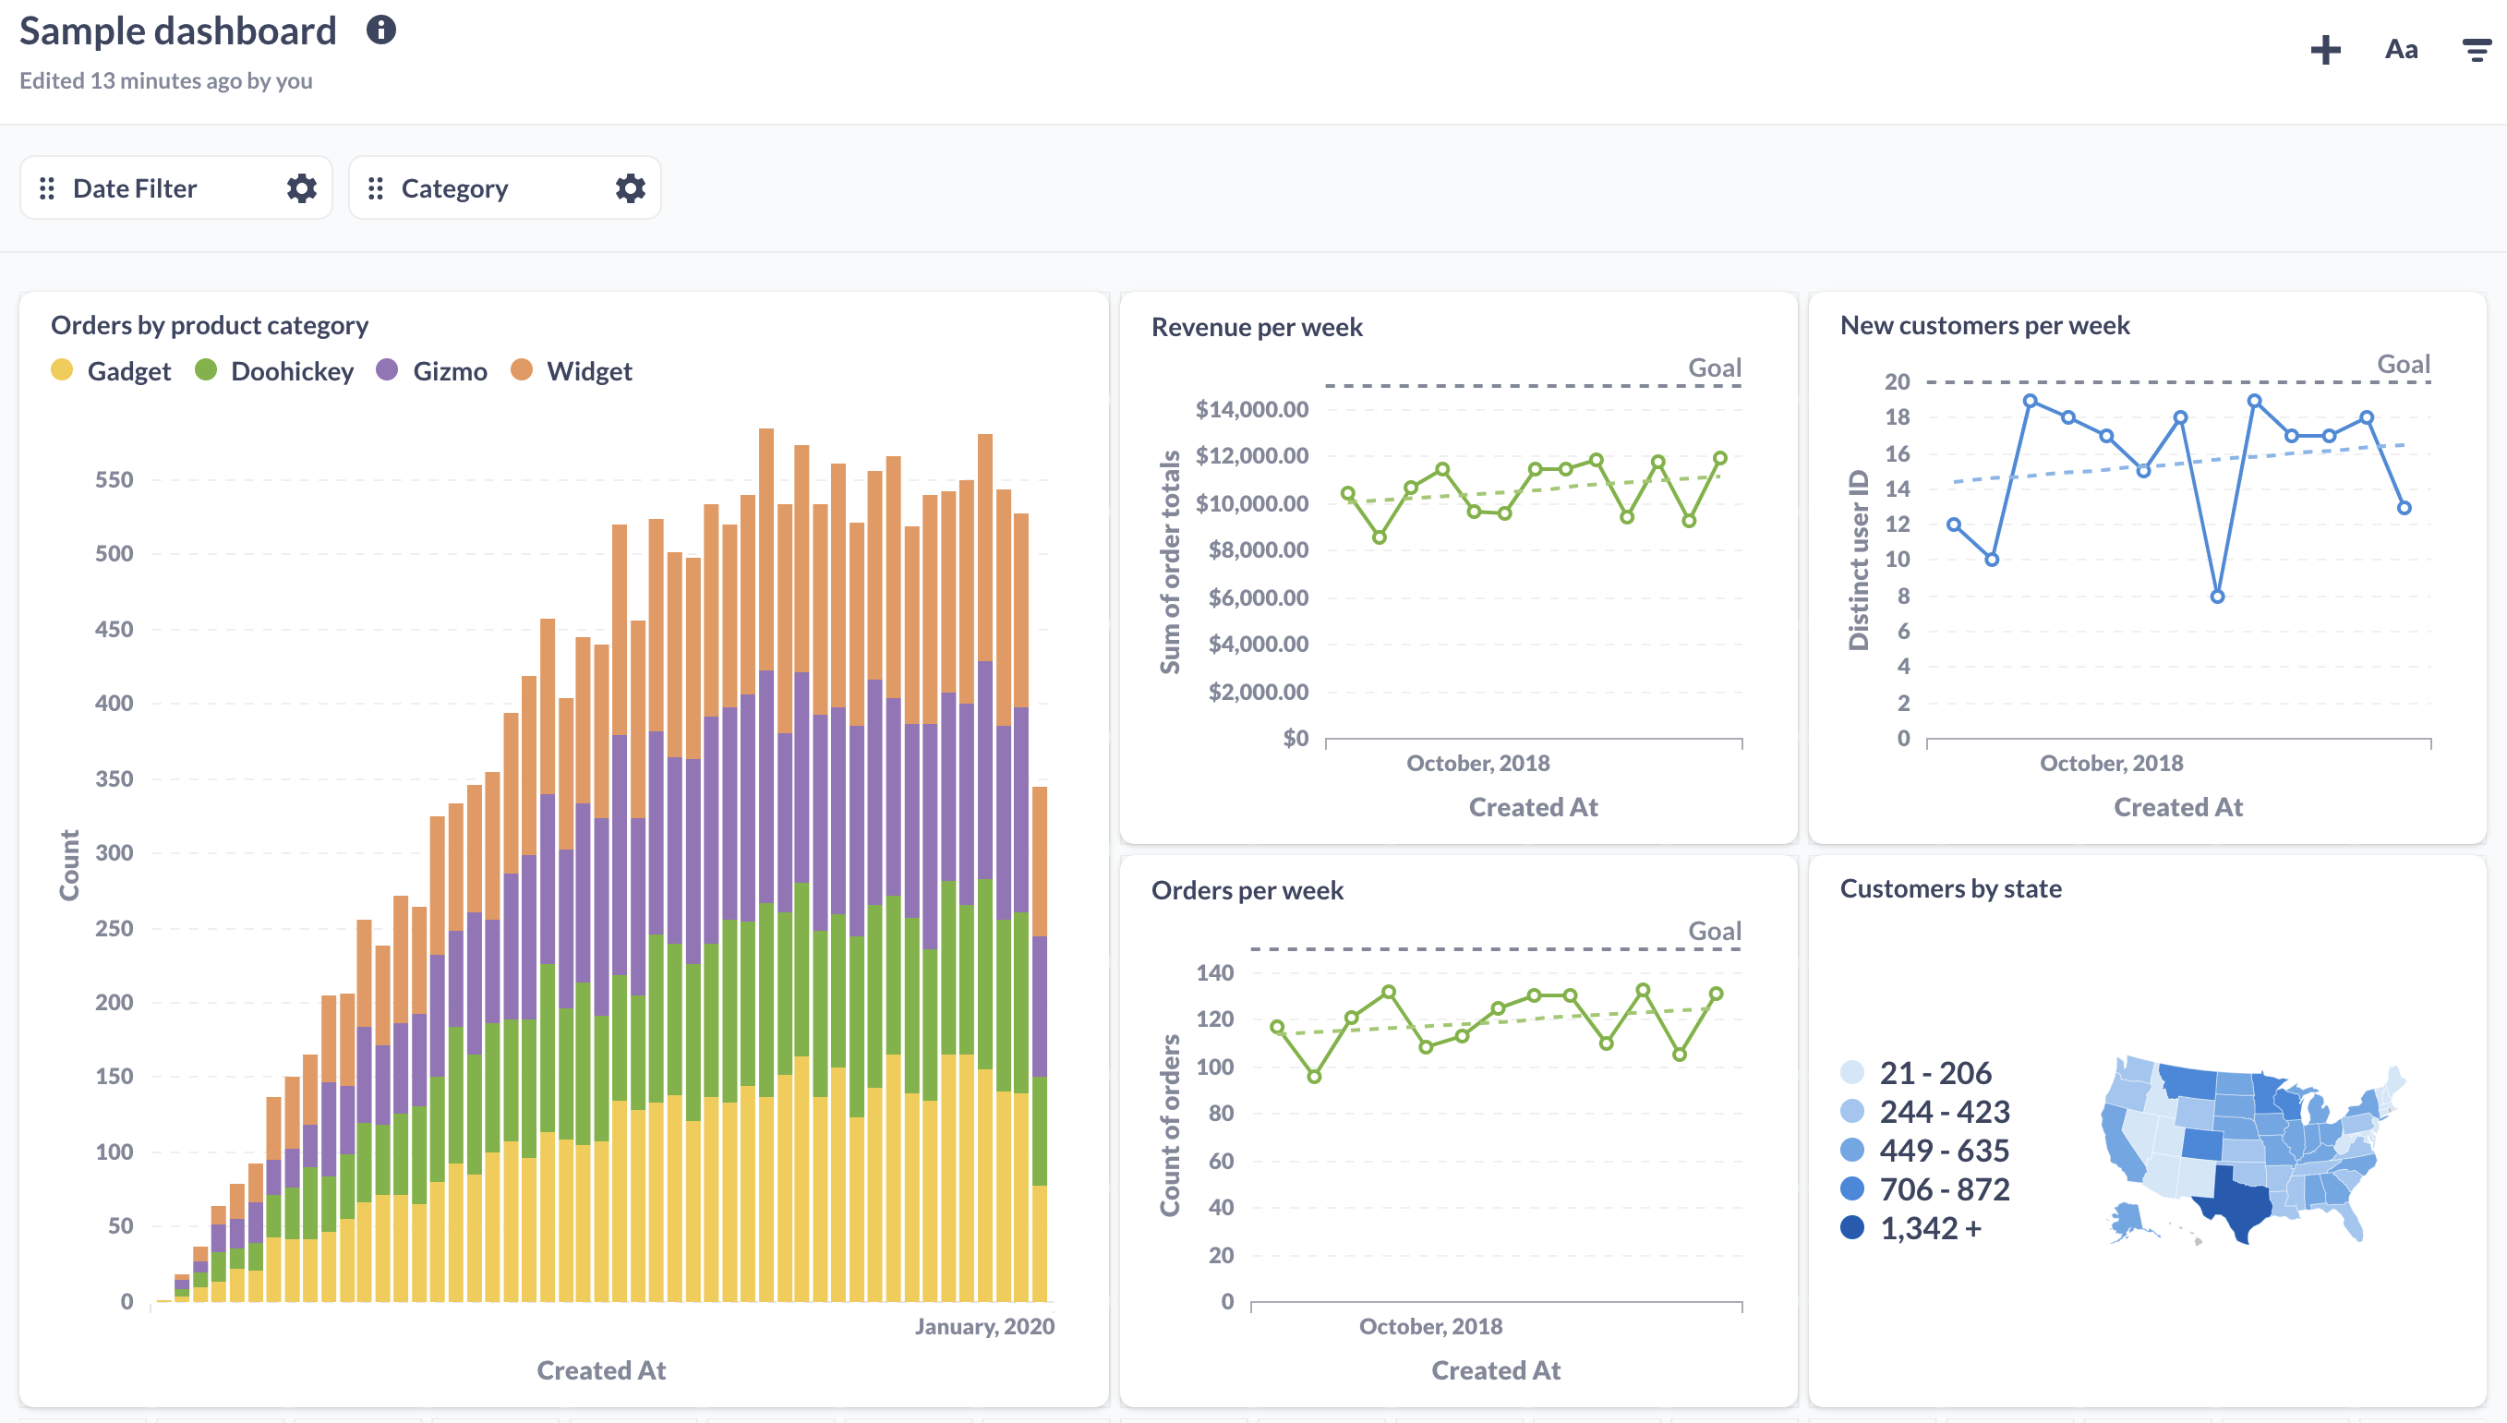The image size is (2507, 1423).
Task: Toggle Doohickey series in the legend
Action: (x=273, y=371)
